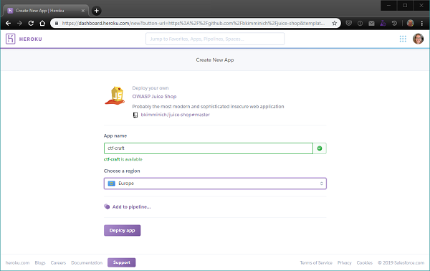Open the Documentation footer link

pos(87,263)
